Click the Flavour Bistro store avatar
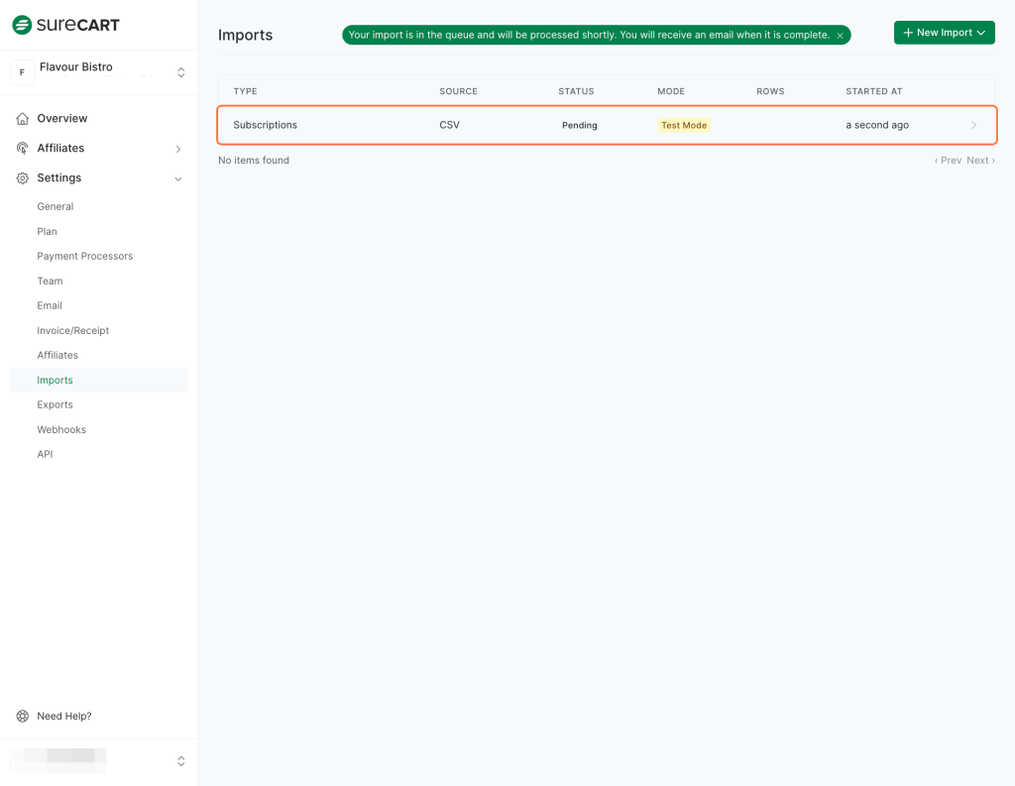1015x786 pixels. pos(22,72)
